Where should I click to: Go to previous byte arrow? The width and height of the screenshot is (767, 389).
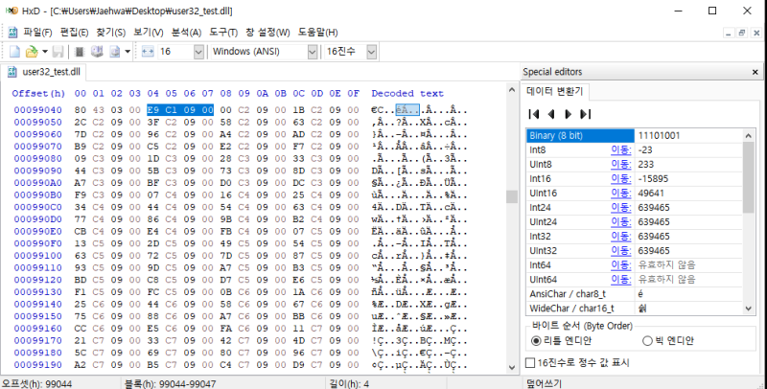pos(551,114)
